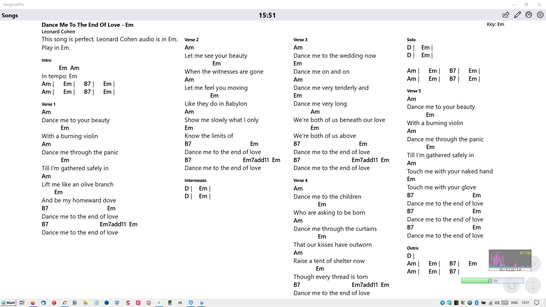Open the SongbookPro settings gear
The height and width of the screenshot is (307, 546).
pyautogui.click(x=540, y=15)
